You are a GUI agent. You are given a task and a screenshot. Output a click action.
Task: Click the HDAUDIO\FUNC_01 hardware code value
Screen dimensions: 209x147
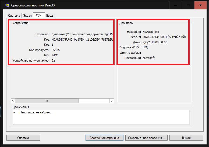pyautogui.click(x=82, y=40)
